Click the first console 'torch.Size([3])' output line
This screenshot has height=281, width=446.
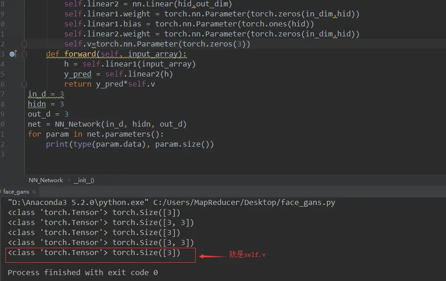click(94, 212)
